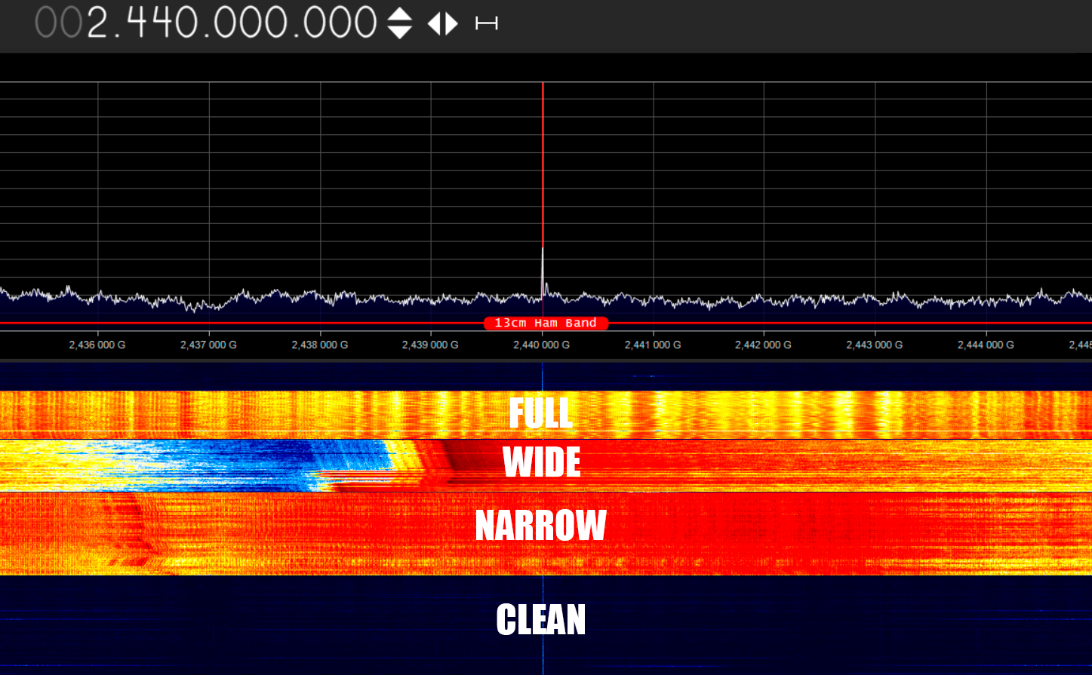1092x675 pixels.
Task: Click the 2,440 000 G axis label
Action: tap(542, 345)
